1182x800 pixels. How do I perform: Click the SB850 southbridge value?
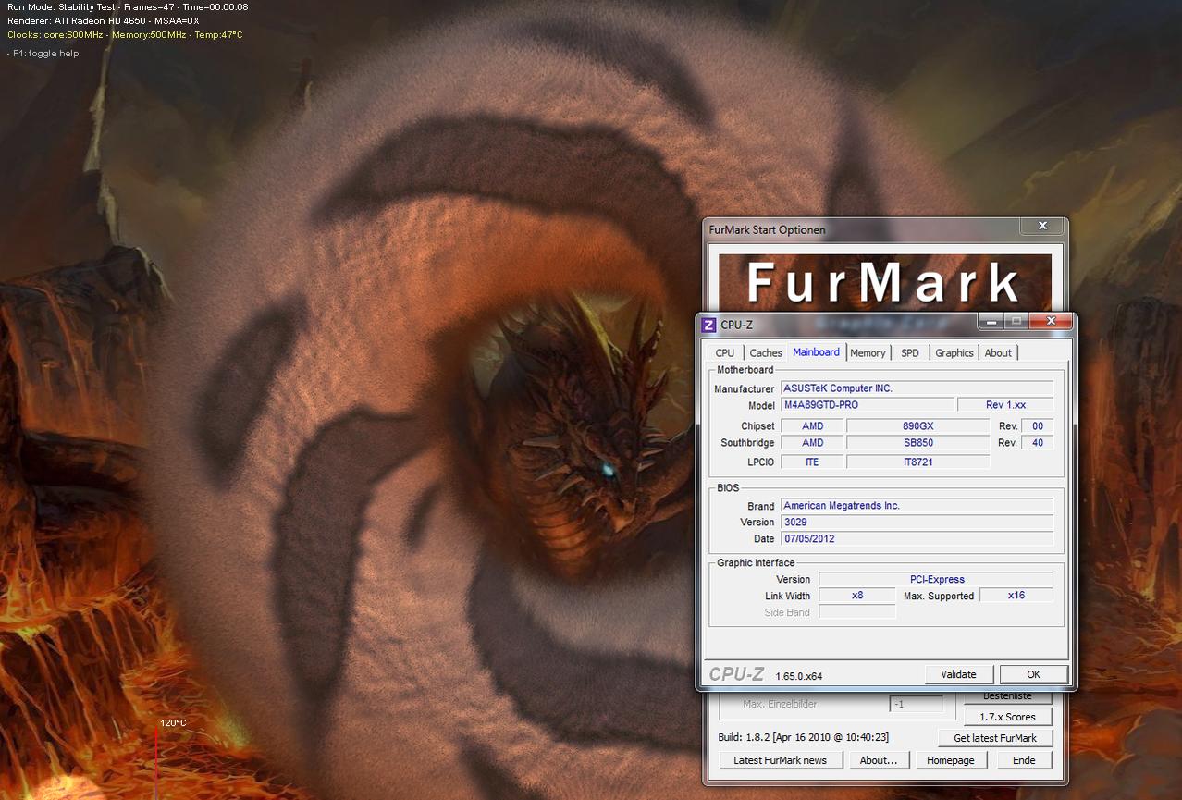(x=918, y=443)
